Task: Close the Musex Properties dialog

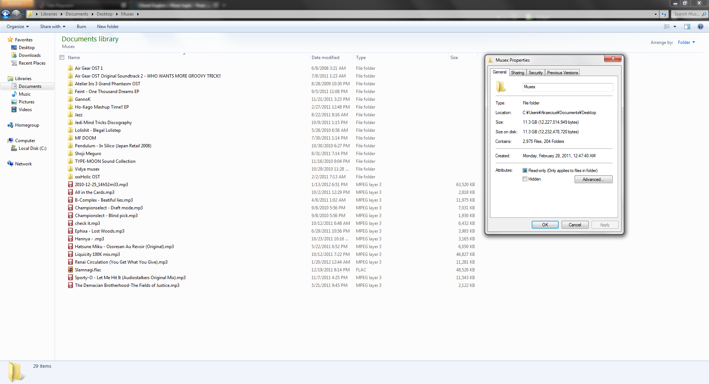Action: [x=613, y=58]
